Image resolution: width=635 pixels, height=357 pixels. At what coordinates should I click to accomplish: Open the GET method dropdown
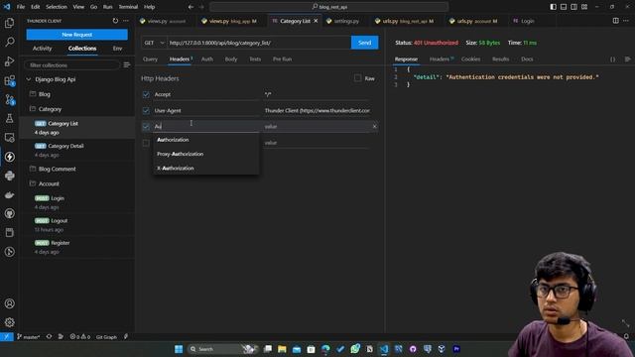tap(155, 43)
